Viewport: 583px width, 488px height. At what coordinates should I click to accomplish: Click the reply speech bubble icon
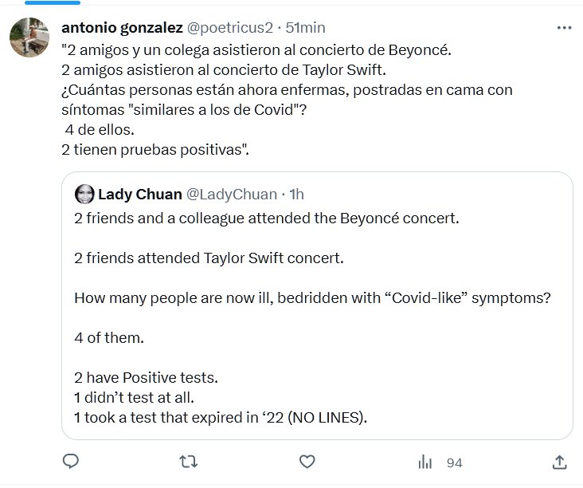[70, 462]
